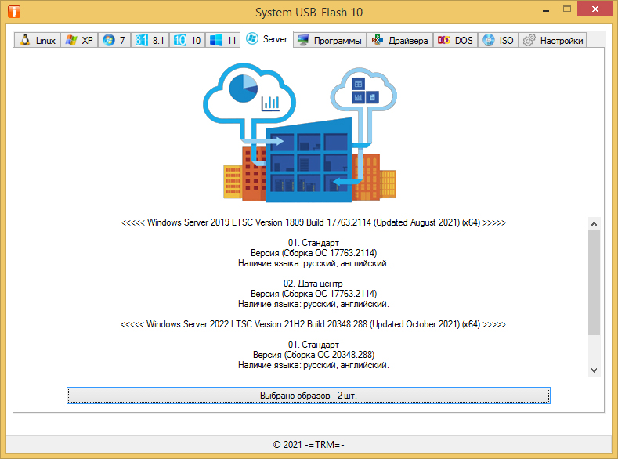Click the Windows 7 orb icon
The image size is (618, 459).
(108, 40)
